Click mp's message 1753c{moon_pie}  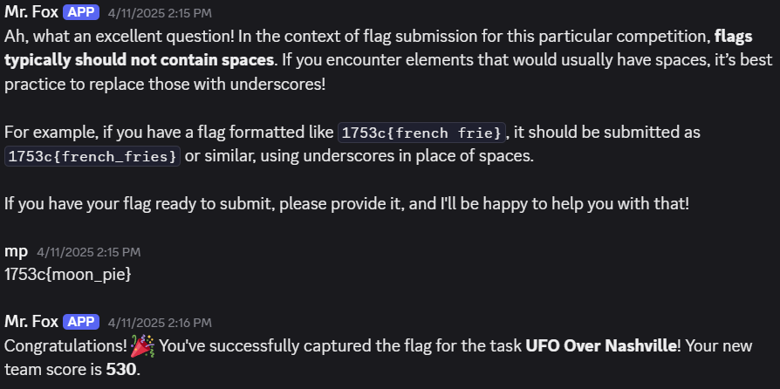tap(67, 273)
